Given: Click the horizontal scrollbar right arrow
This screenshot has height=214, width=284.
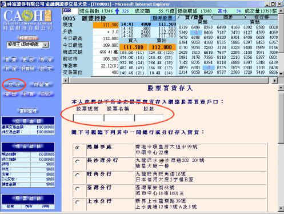Looking at the screenshot, I should [x=274, y=81].
